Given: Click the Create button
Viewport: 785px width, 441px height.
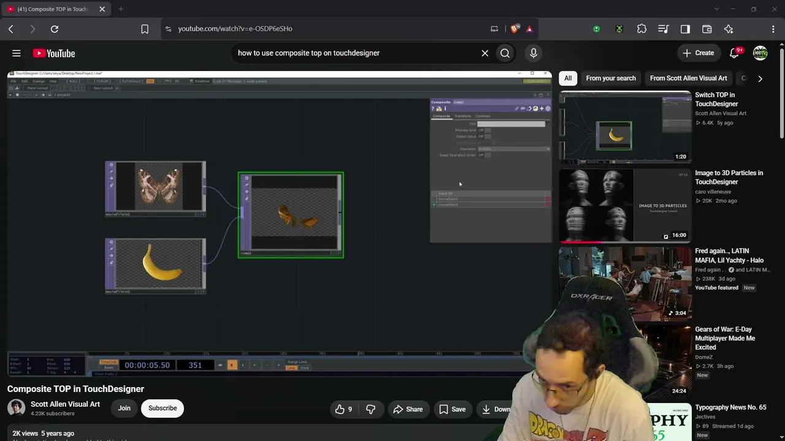Looking at the screenshot, I should [698, 53].
